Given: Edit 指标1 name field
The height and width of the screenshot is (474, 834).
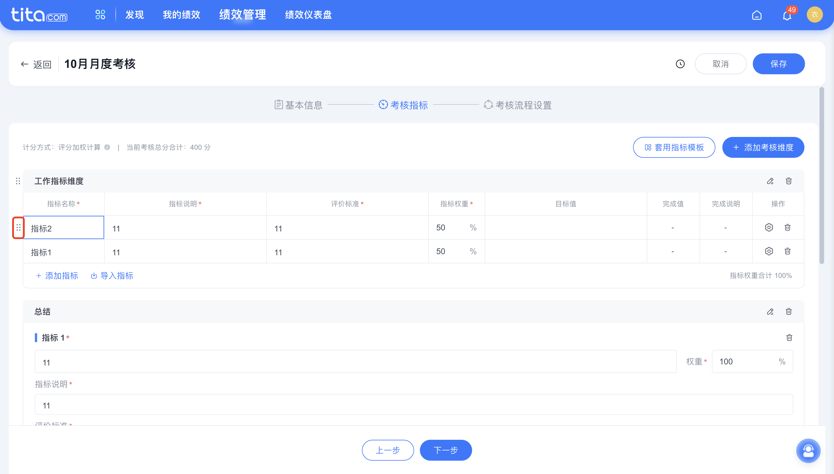Looking at the screenshot, I should coord(64,251).
